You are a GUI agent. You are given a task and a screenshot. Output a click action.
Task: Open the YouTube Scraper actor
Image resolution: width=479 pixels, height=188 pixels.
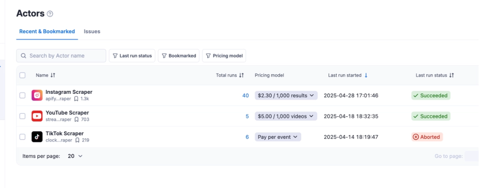tap(67, 113)
